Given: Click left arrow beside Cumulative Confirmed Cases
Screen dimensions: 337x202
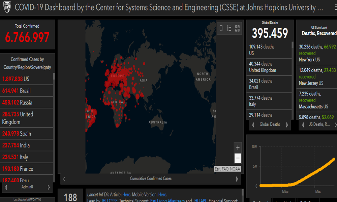Looking at the screenshot, I should (x=64, y=179).
